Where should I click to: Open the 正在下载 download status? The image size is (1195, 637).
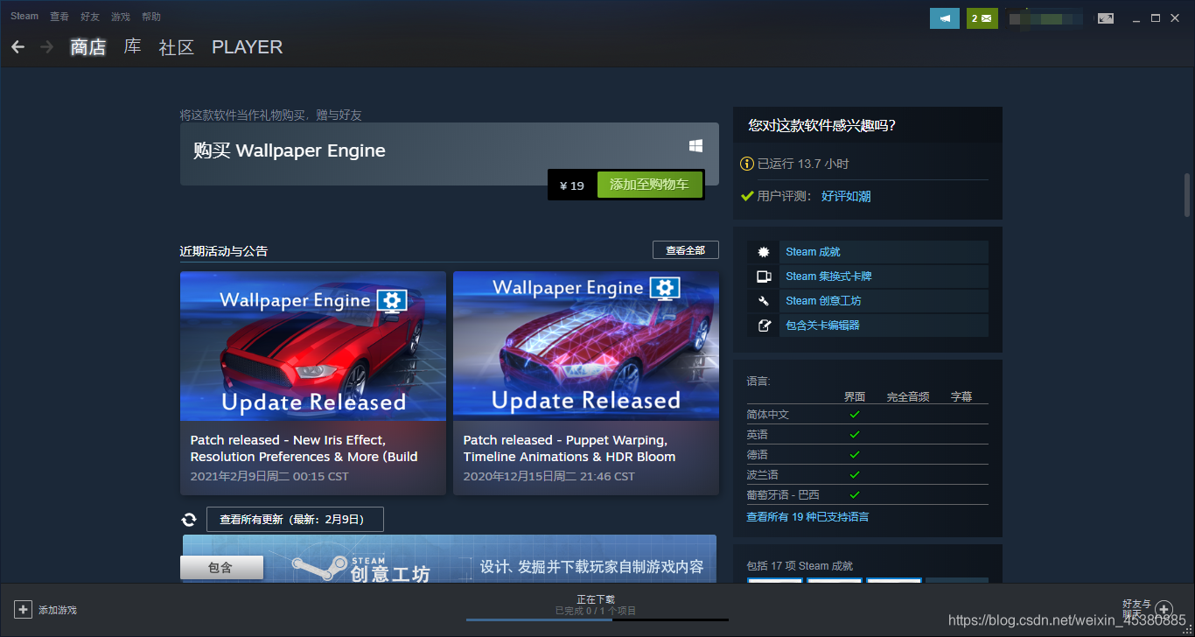pos(596,599)
